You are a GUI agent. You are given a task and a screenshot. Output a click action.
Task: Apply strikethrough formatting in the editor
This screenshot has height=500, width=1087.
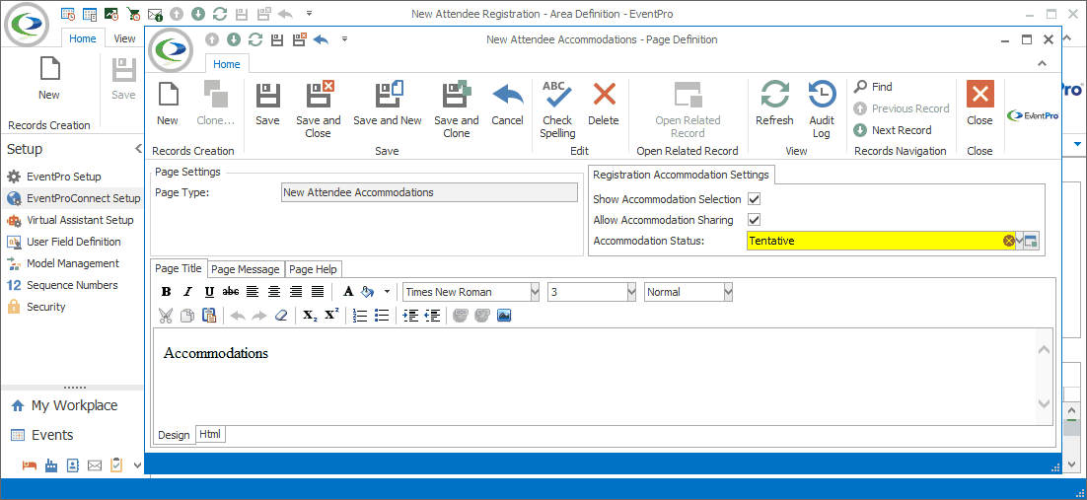[x=231, y=292]
